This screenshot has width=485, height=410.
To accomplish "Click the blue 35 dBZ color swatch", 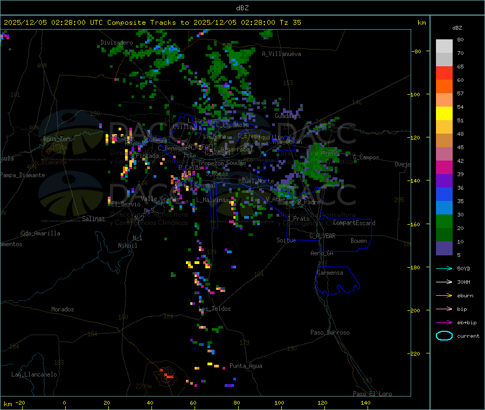I will point(444,194).
